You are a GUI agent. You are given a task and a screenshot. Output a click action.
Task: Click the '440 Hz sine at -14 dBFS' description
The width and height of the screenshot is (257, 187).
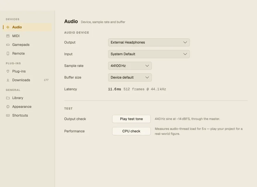(x=187, y=119)
